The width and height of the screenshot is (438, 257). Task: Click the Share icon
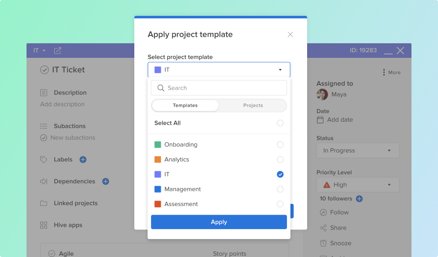coord(323,228)
